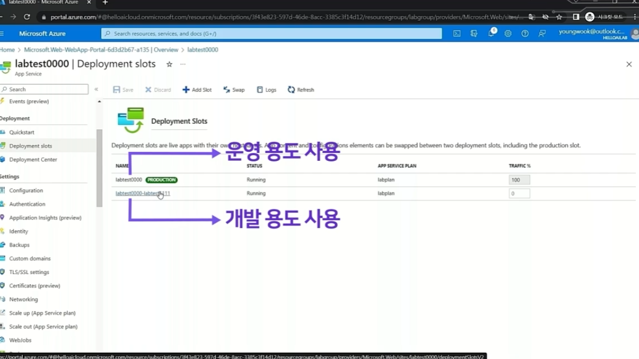The image size is (639, 359).
Task: Open Logs from the toolbar
Action: pos(267,90)
